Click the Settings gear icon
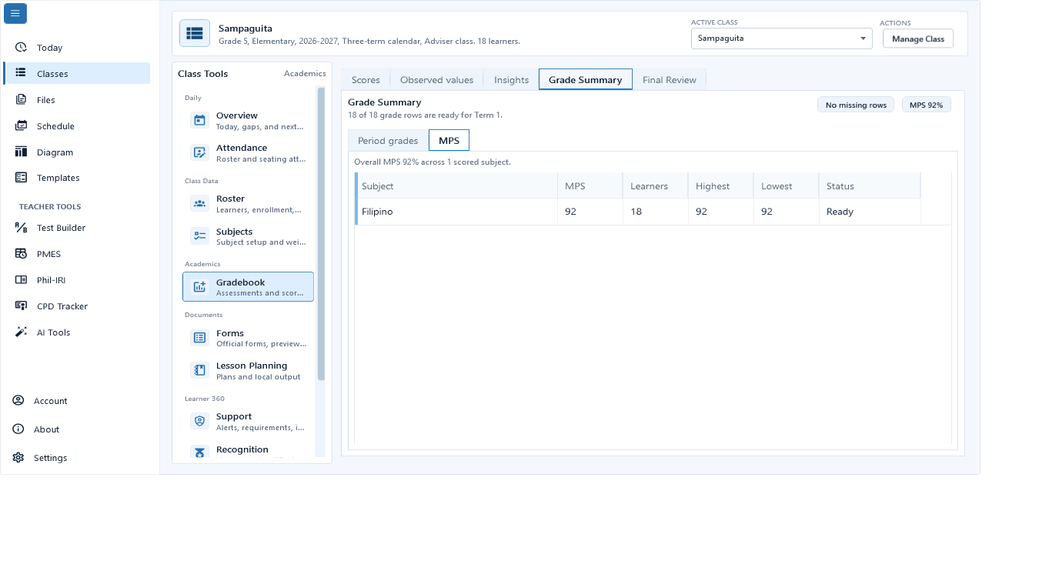 point(18,457)
